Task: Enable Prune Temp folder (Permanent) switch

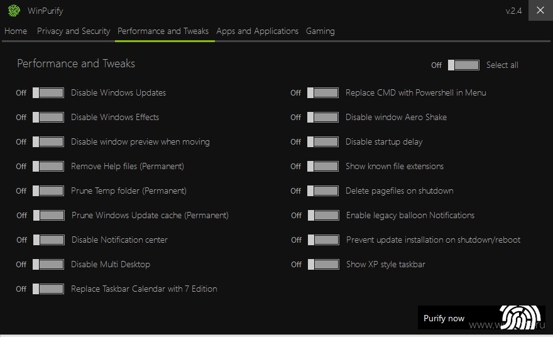Action: coord(48,191)
